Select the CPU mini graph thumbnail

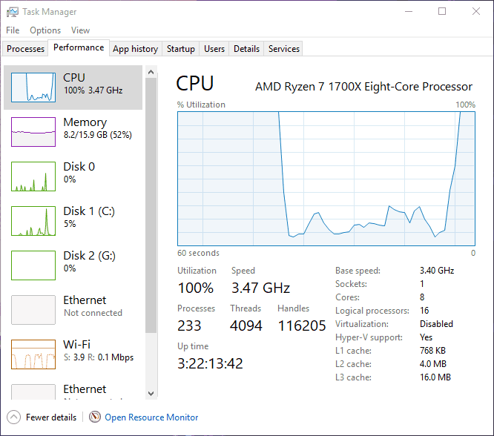[x=33, y=87]
